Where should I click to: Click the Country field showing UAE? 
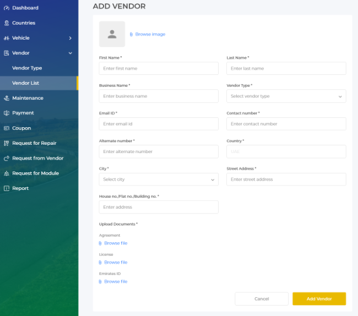pyautogui.click(x=286, y=152)
